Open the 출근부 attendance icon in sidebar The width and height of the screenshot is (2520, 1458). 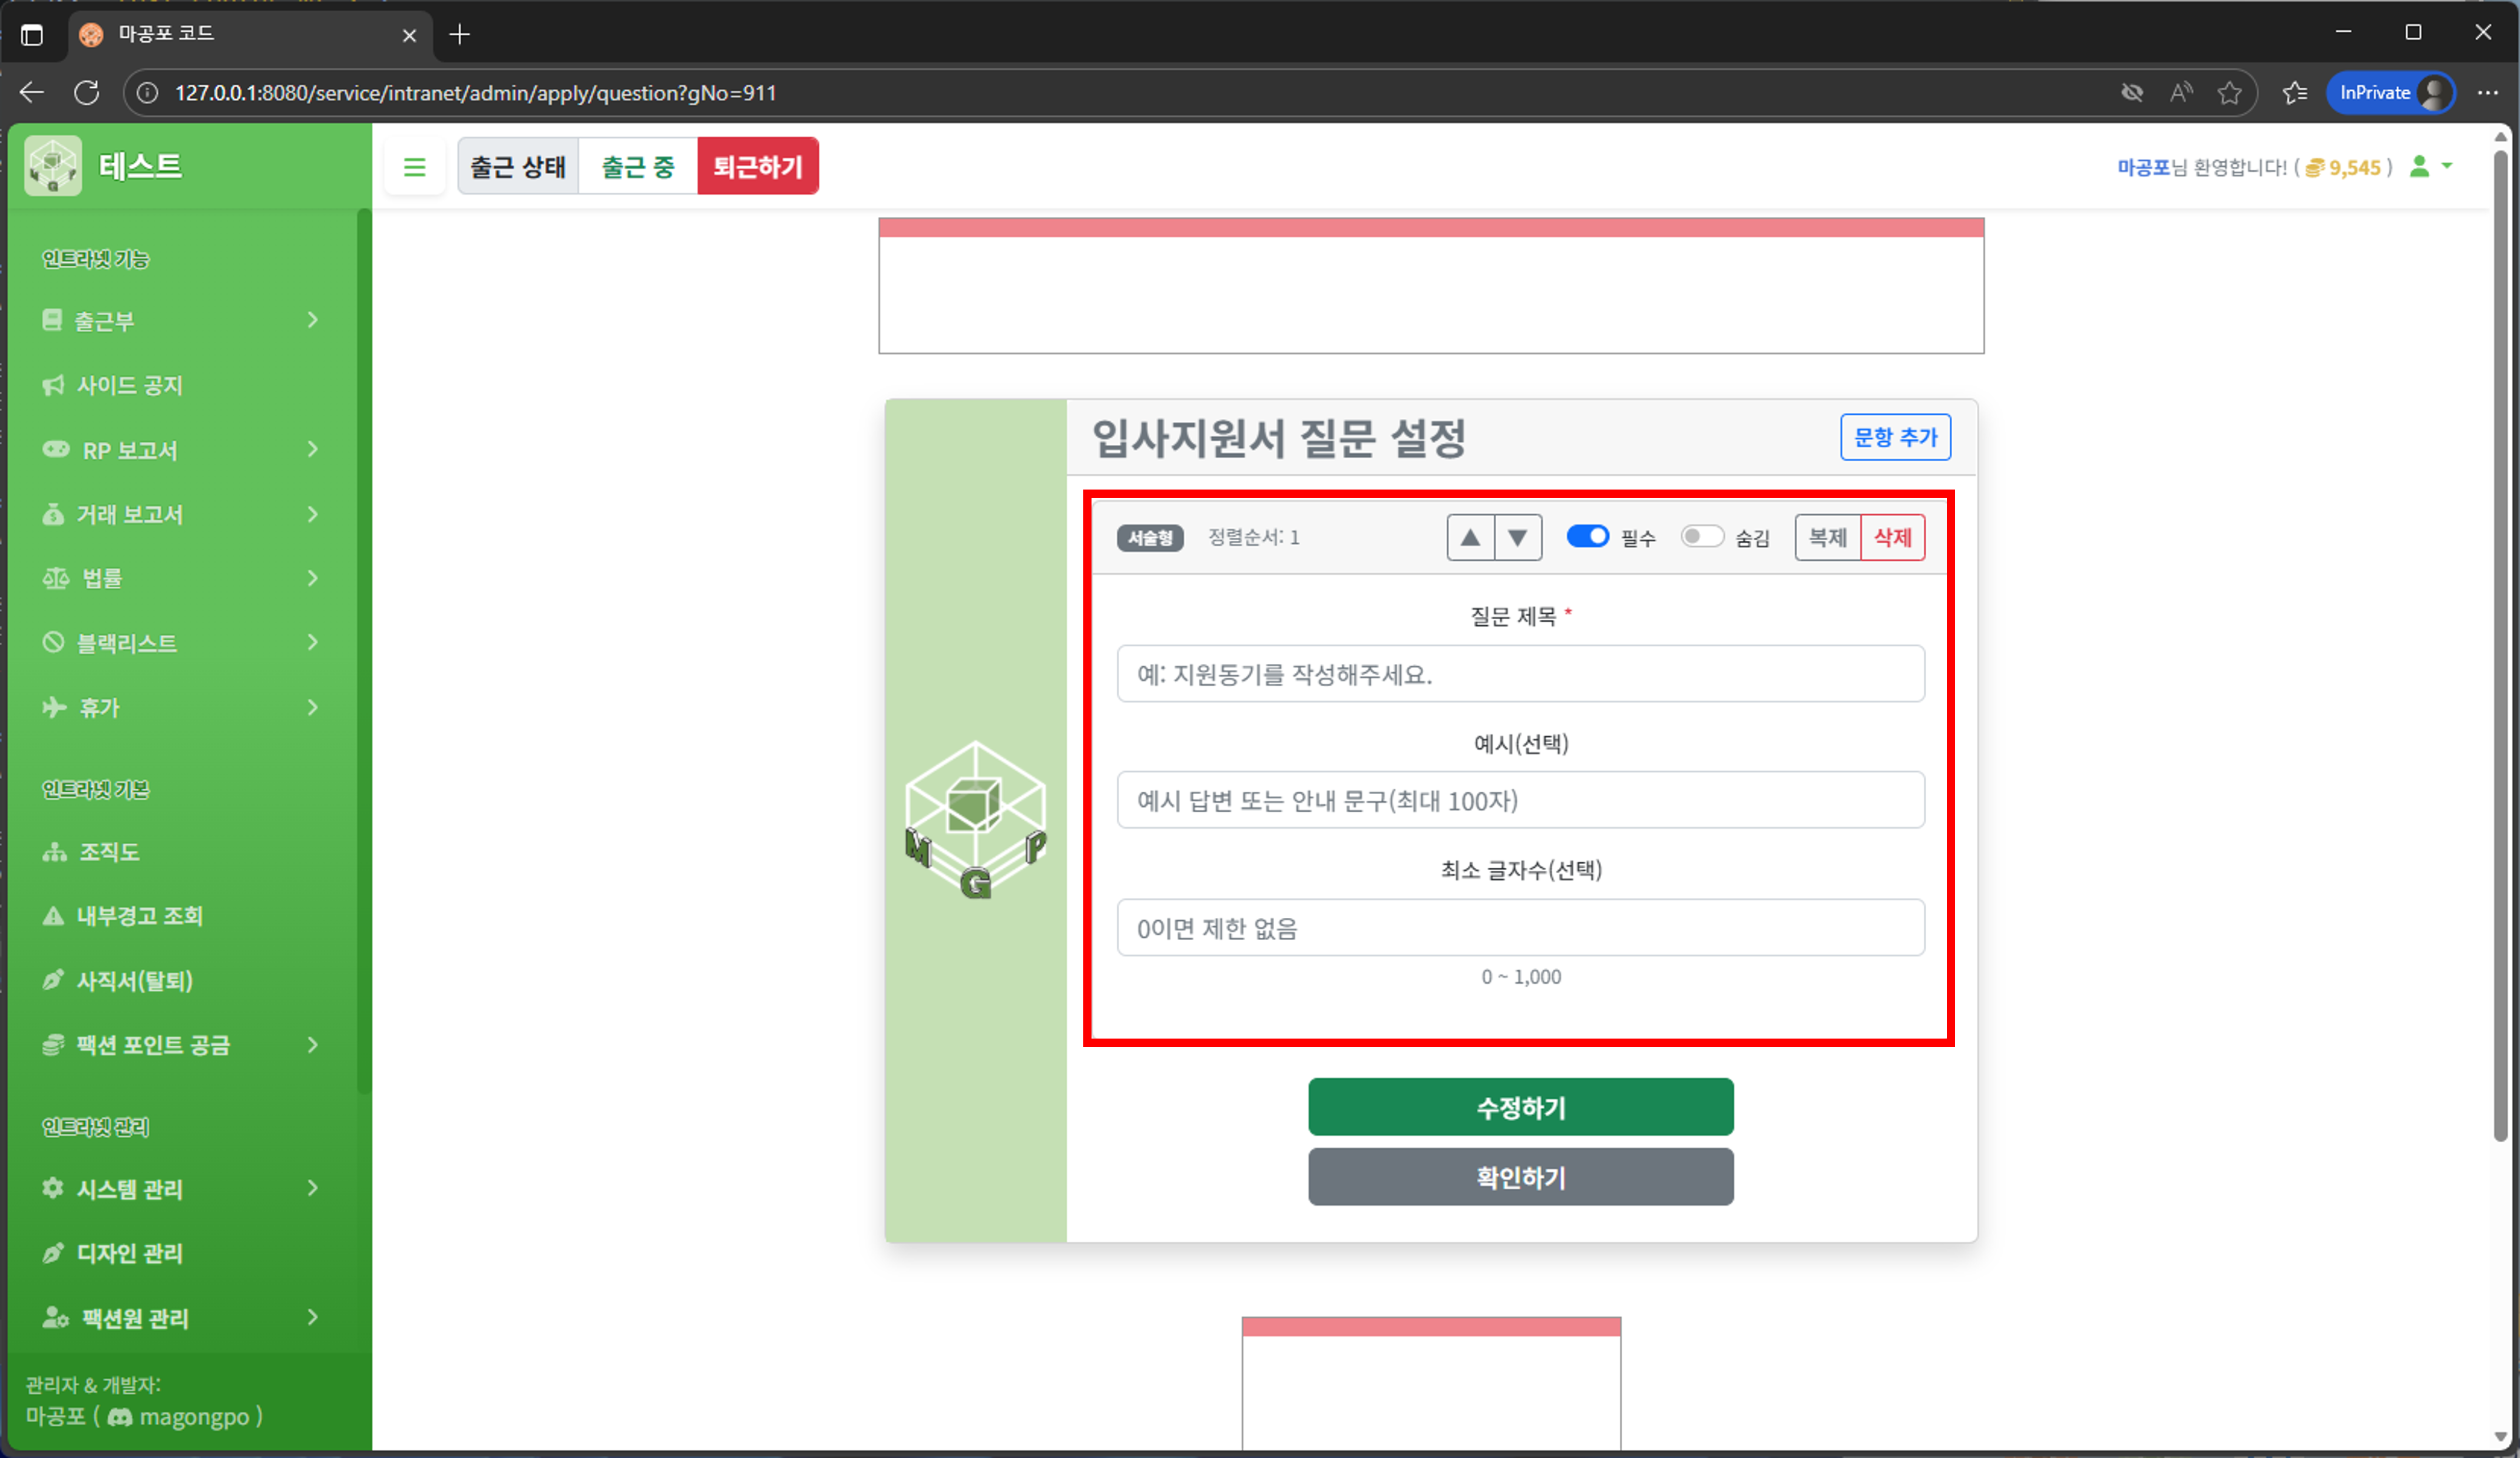53,320
